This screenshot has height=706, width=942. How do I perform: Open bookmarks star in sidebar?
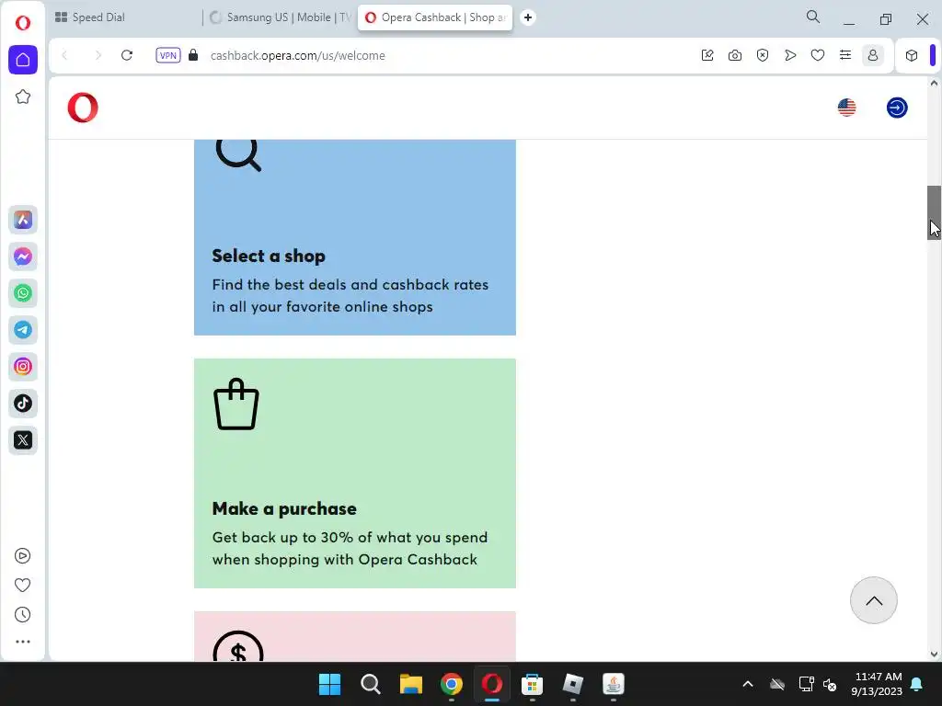[x=23, y=97]
